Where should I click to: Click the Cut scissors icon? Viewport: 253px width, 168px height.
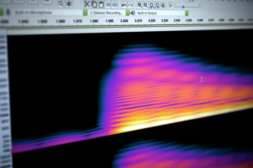click(87, 4)
